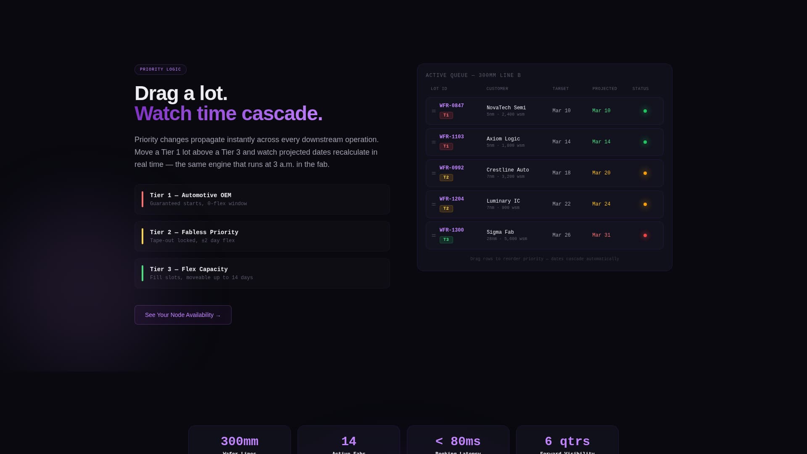Click the green status dot for NovaTech Semi
The height and width of the screenshot is (454, 807).
(x=645, y=111)
